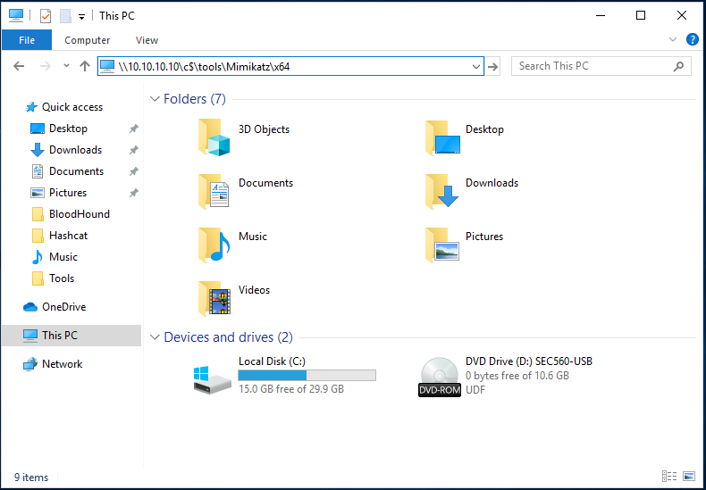Switch to the View ribbon tab
The height and width of the screenshot is (490, 706).
point(147,40)
